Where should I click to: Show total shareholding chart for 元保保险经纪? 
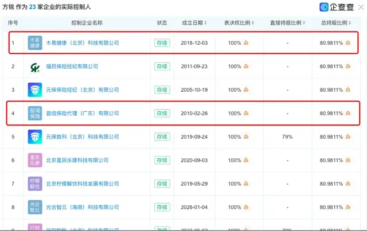348,90
